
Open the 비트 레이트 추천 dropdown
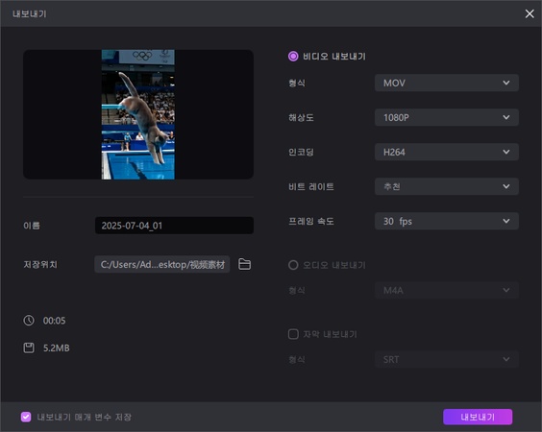[x=446, y=186]
